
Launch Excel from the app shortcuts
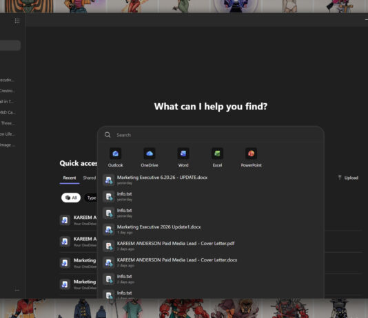pyautogui.click(x=217, y=153)
